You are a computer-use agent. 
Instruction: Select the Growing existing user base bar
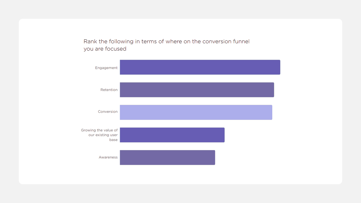click(x=172, y=135)
